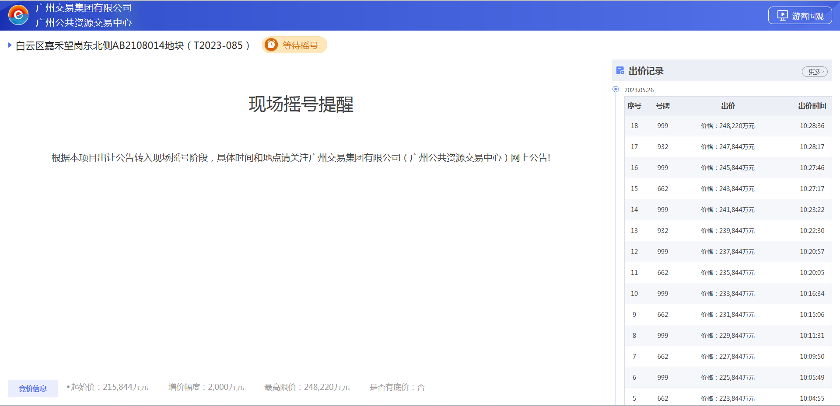Click the 游客围观 spectator button

click(x=800, y=16)
